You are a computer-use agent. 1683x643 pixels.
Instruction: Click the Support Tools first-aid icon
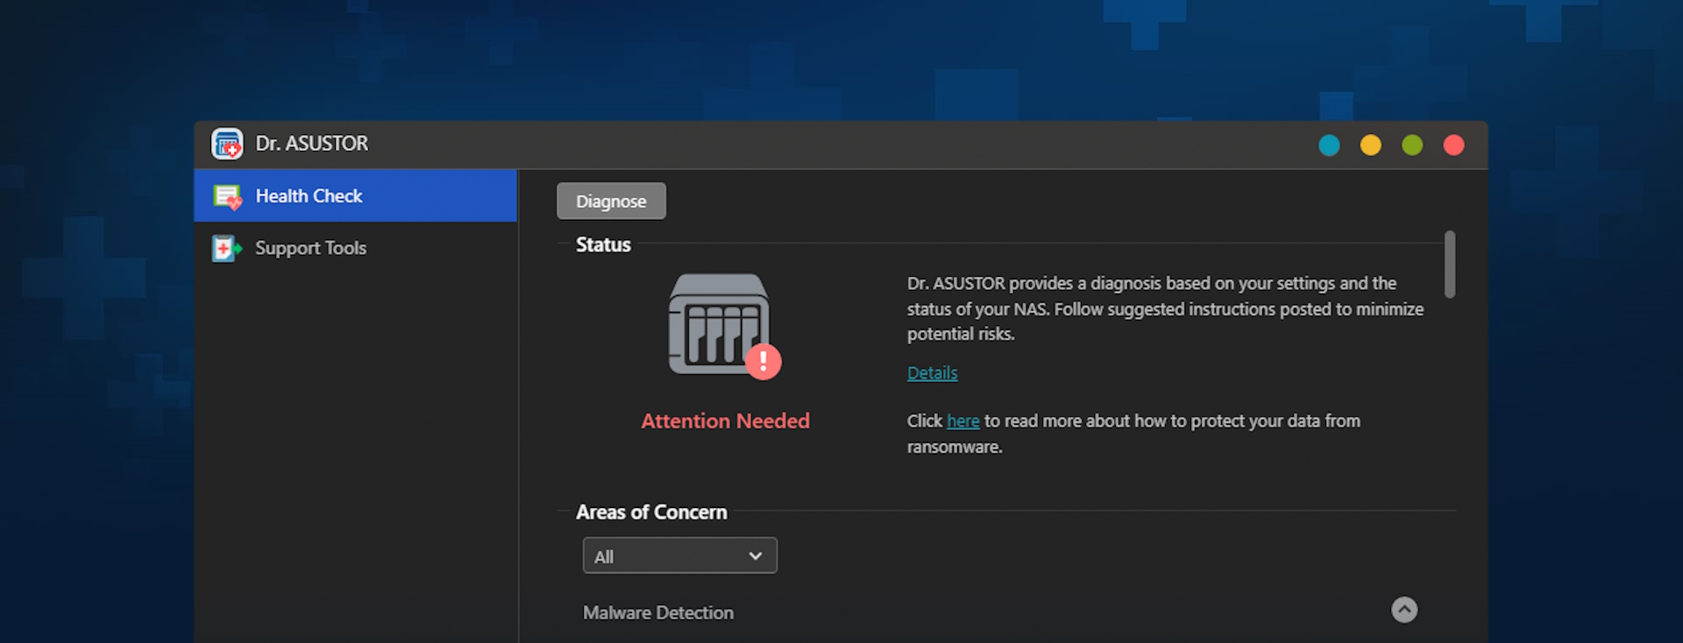pyautogui.click(x=226, y=248)
